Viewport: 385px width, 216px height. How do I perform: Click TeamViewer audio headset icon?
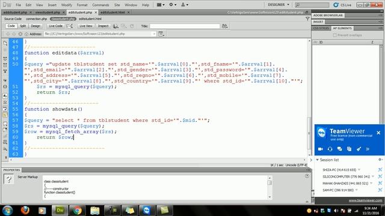tap(330, 149)
